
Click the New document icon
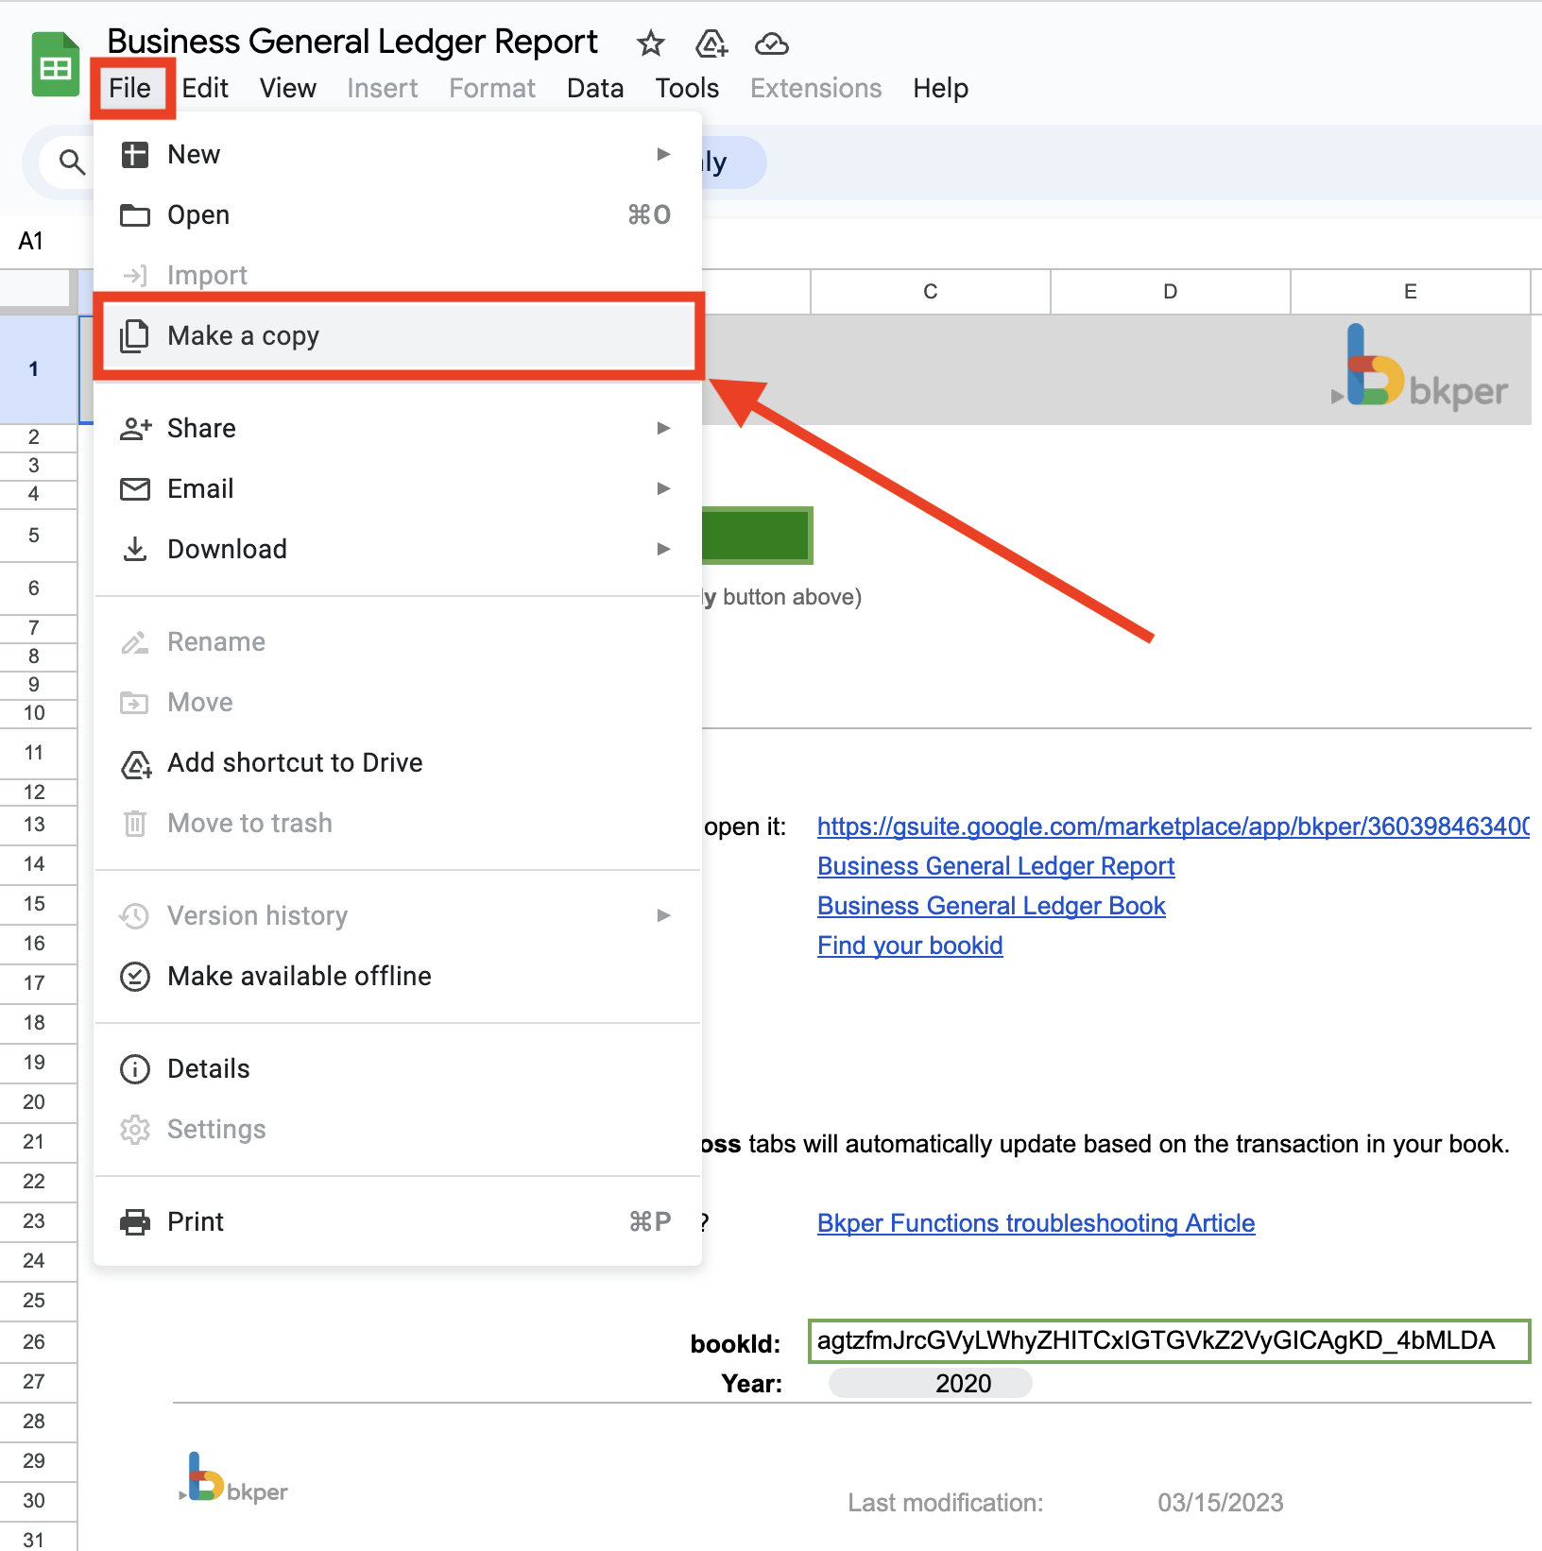pyautogui.click(x=135, y=154)
